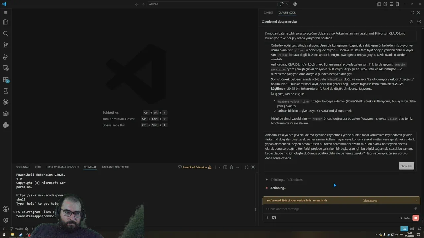Start a new Claude Code conversation
Screen dimensions: 424x238
tap(419, 22)
